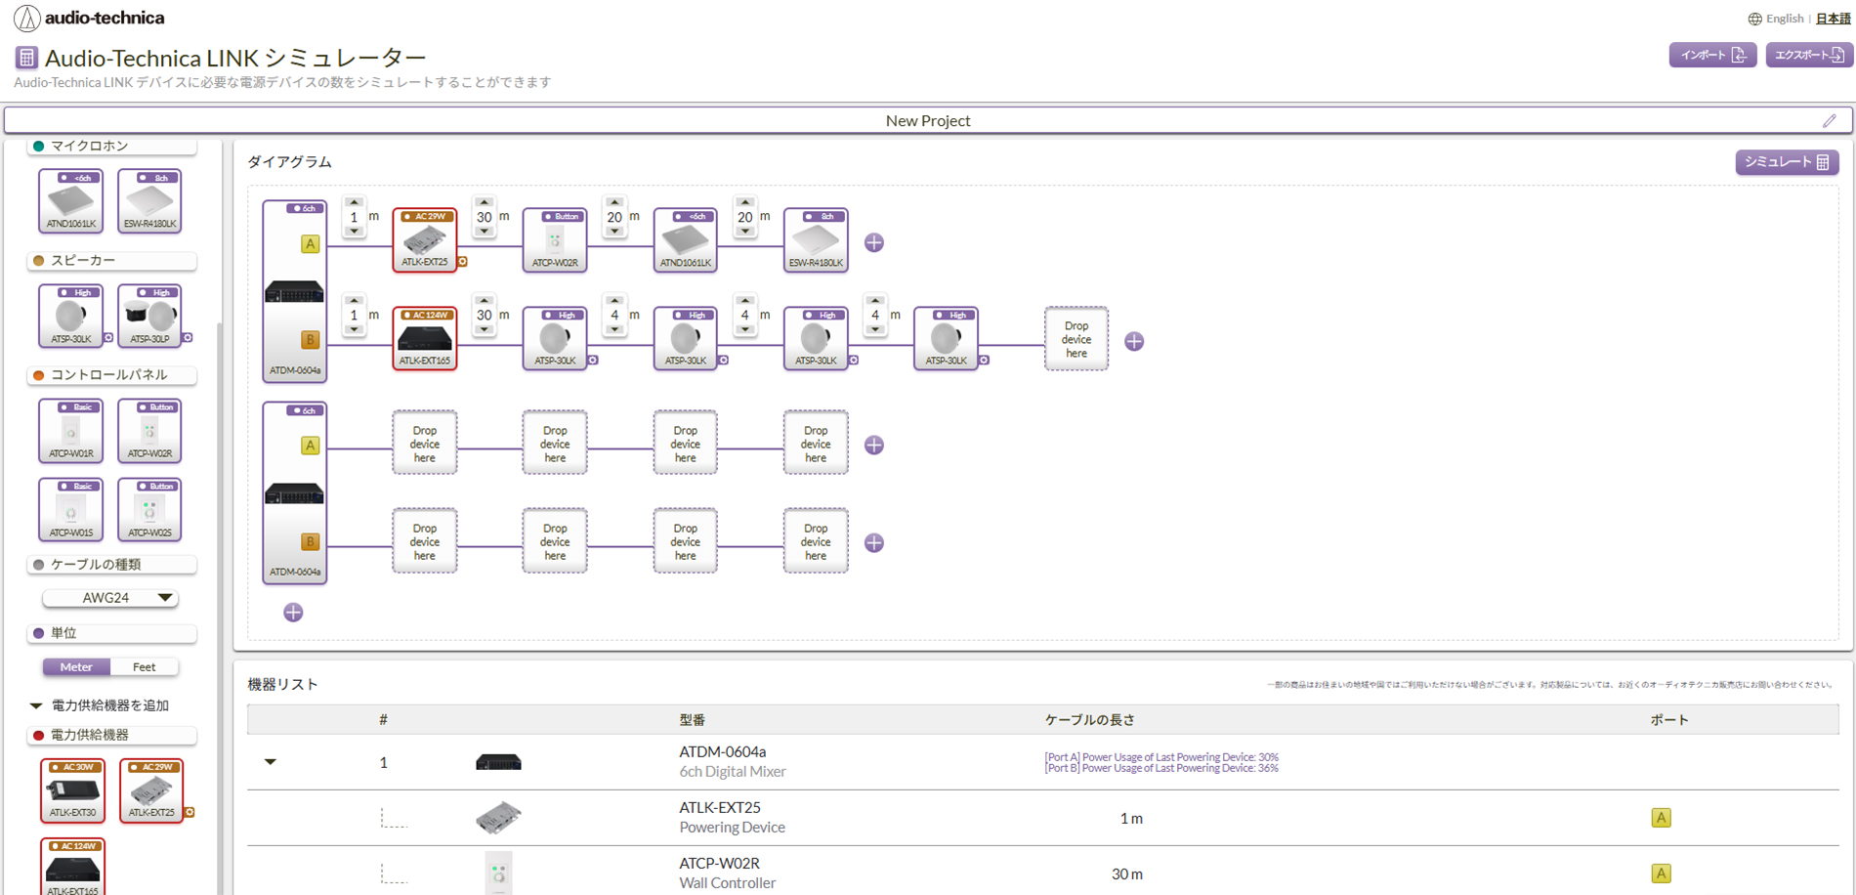Export the project via エクスポート
Image resolution: width=1856 pixels, height=895 pixels.
tap(1807, 55)
